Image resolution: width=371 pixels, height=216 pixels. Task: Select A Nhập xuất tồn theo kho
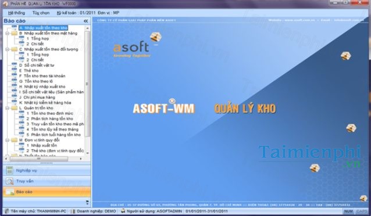(x=43, y=28)
